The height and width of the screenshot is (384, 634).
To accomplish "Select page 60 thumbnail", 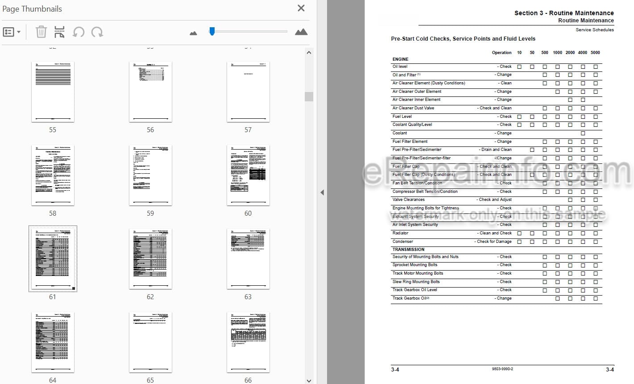I will [248, 175].
